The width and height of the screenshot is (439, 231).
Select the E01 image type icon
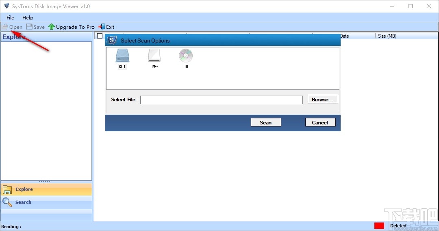click(x=122, y=59)
